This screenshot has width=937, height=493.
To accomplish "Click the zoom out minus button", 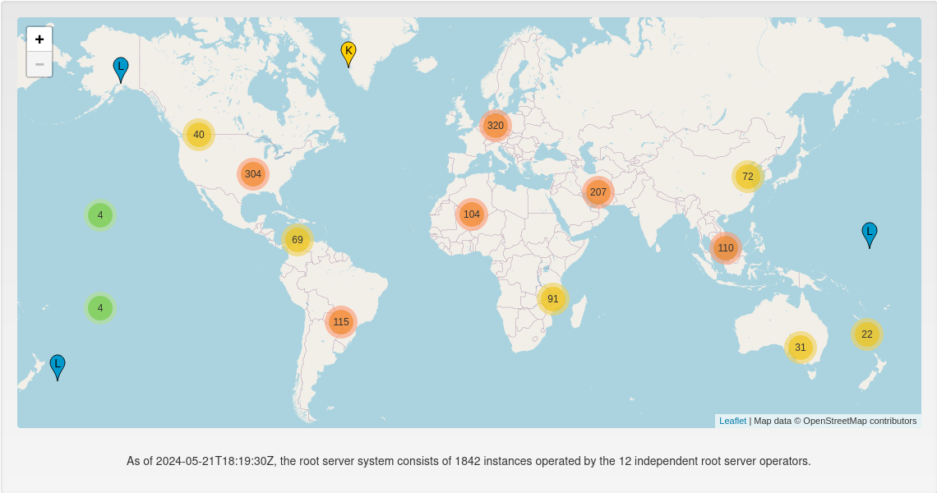I will 39,64.
